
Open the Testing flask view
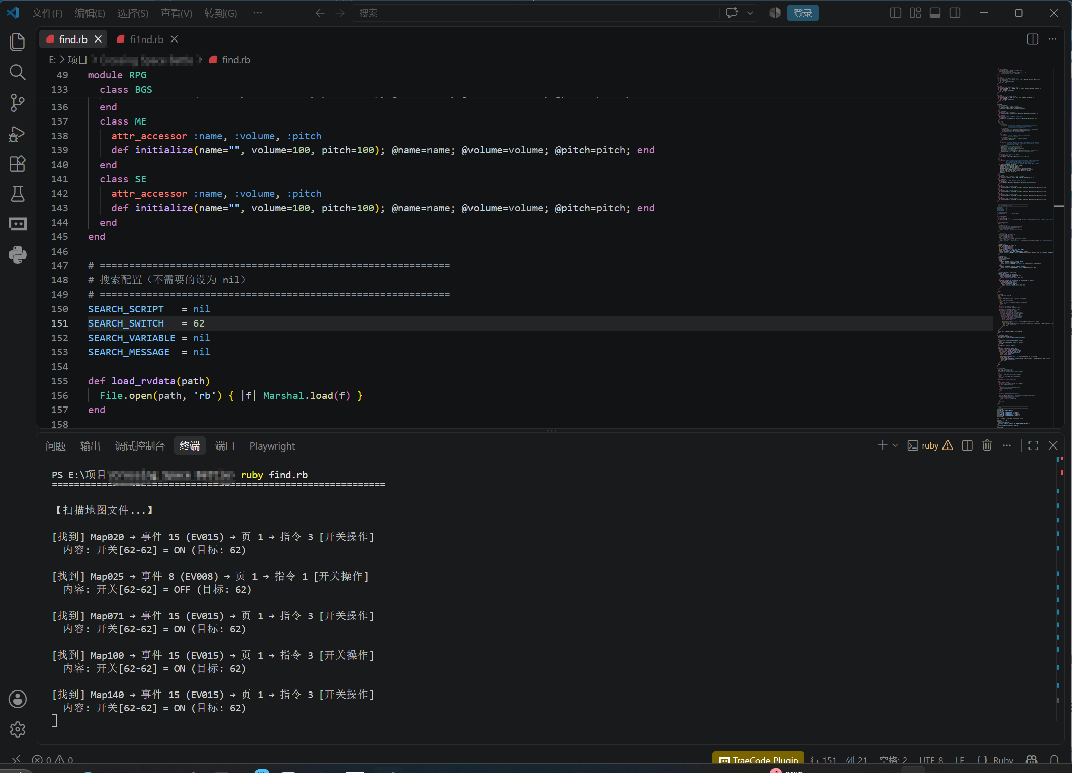pyautogui.click(x=18, y=194)
